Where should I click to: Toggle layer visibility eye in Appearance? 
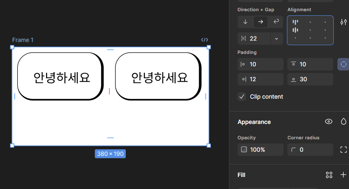(x=329, y=122)
